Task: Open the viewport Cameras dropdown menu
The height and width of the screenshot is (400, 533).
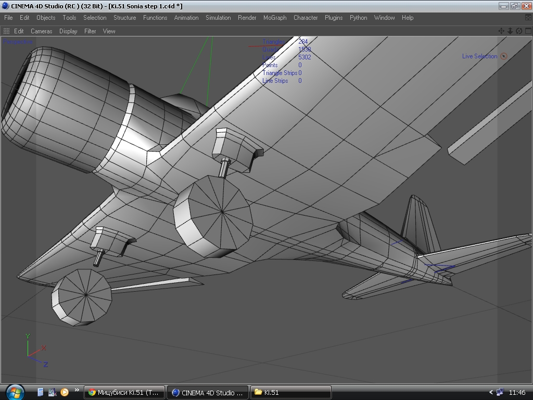Action: click(41, 31)
